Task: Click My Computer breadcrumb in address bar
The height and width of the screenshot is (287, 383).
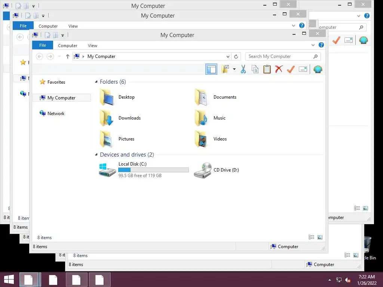Action: 101,56
